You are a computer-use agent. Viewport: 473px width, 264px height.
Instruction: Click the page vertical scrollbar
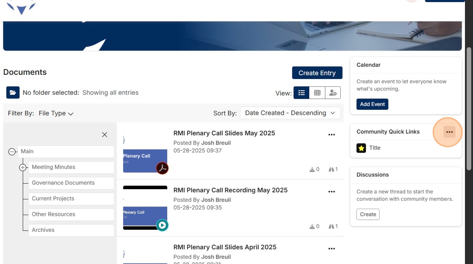(469, 109)
